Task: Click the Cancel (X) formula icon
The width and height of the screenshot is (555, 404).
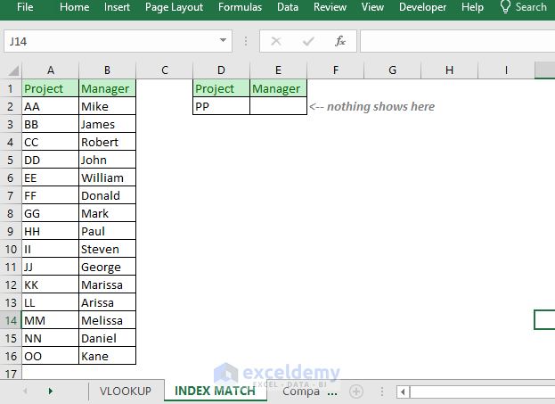Action: [276, 41]
